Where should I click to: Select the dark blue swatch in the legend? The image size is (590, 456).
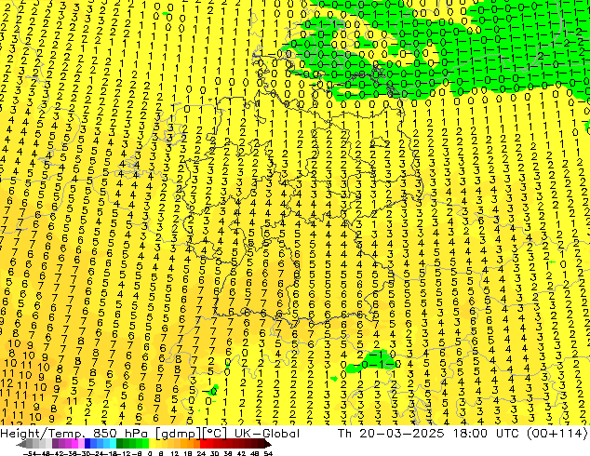(87, 444)
